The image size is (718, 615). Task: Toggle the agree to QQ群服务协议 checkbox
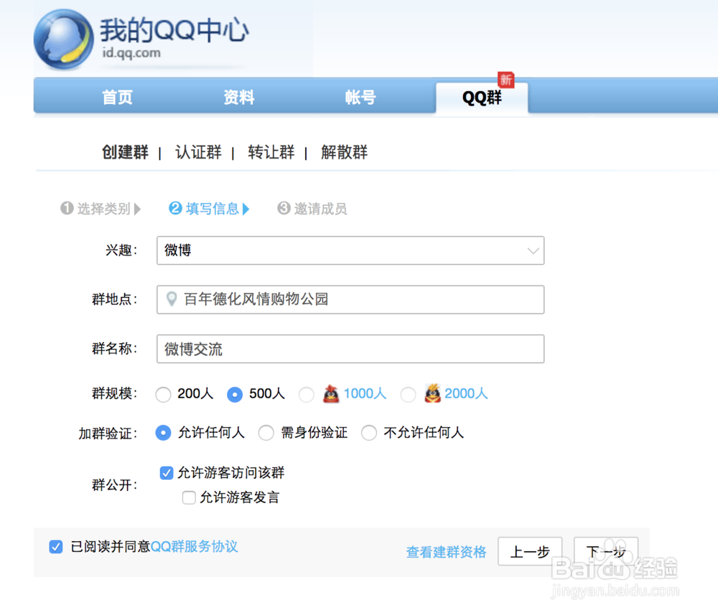pos(56,546)
